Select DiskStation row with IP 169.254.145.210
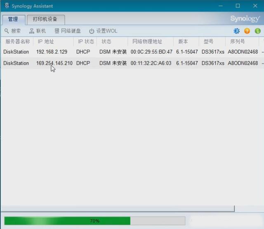Image resolution: width=264 pixels, height=229 pixels. tap(132, 63)
